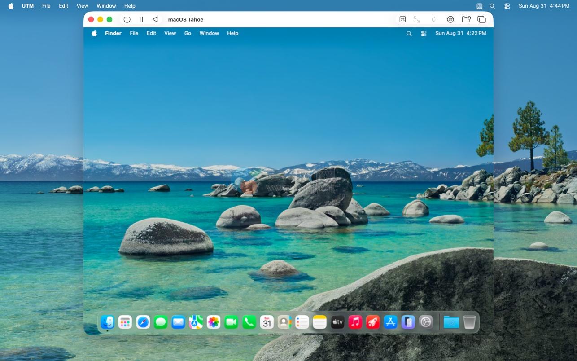
Task: Open the Go menu in guest Finder
Action: [x=188, y=33]
